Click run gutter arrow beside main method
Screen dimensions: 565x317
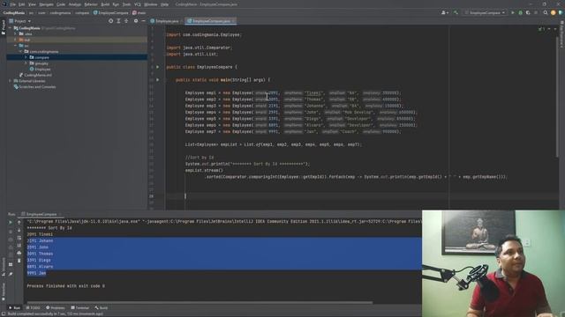(x=157, y=80)
